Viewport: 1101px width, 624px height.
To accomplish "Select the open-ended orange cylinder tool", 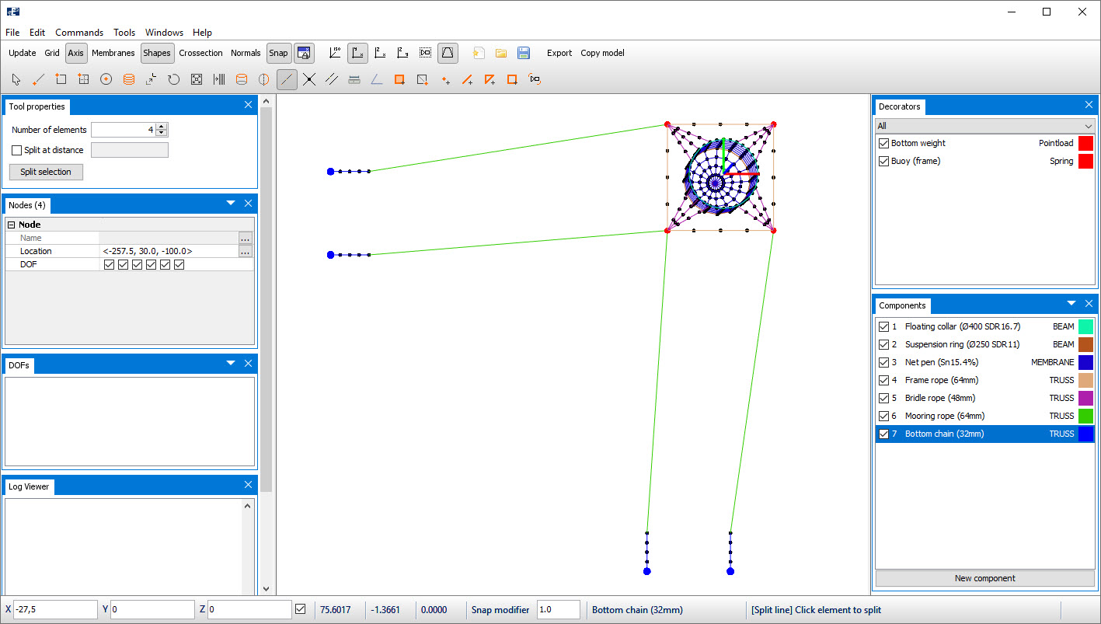I will (242, 79).
